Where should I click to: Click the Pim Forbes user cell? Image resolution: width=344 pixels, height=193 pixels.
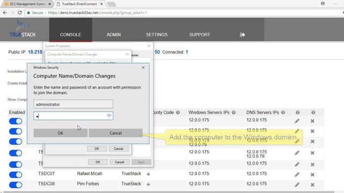[x=88, y=184]
